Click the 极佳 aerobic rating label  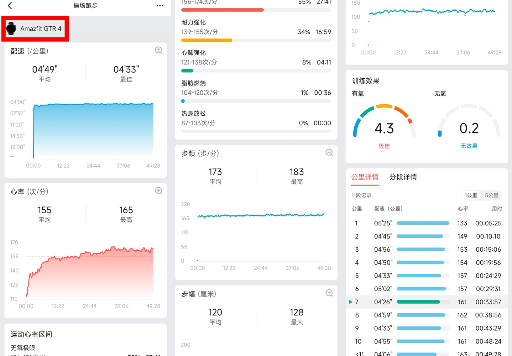pyautogui.click(x=384, y=146)
